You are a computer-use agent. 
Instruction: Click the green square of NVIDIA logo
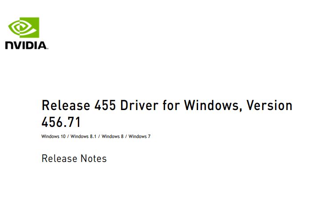tap(29, 28)
